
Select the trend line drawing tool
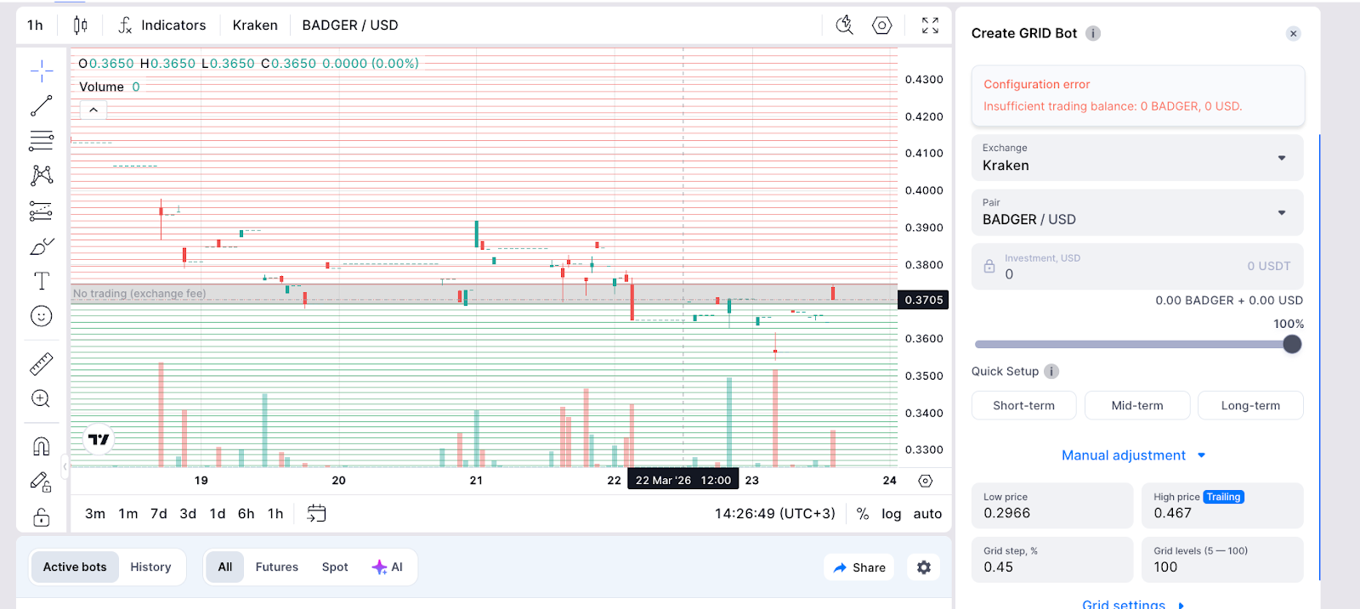tap(42, 105)
